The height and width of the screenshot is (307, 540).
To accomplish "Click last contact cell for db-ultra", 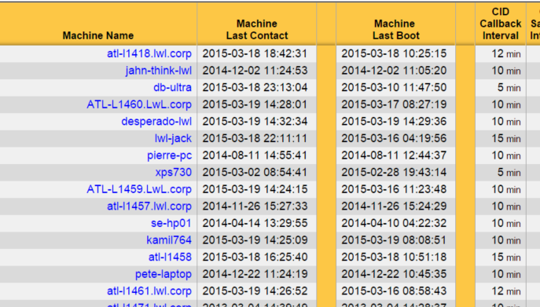I will [255, 87].
